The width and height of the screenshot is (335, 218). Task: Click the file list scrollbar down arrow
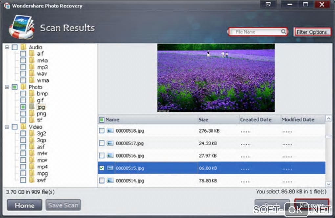pyautogui.click(x=328, y=184)
